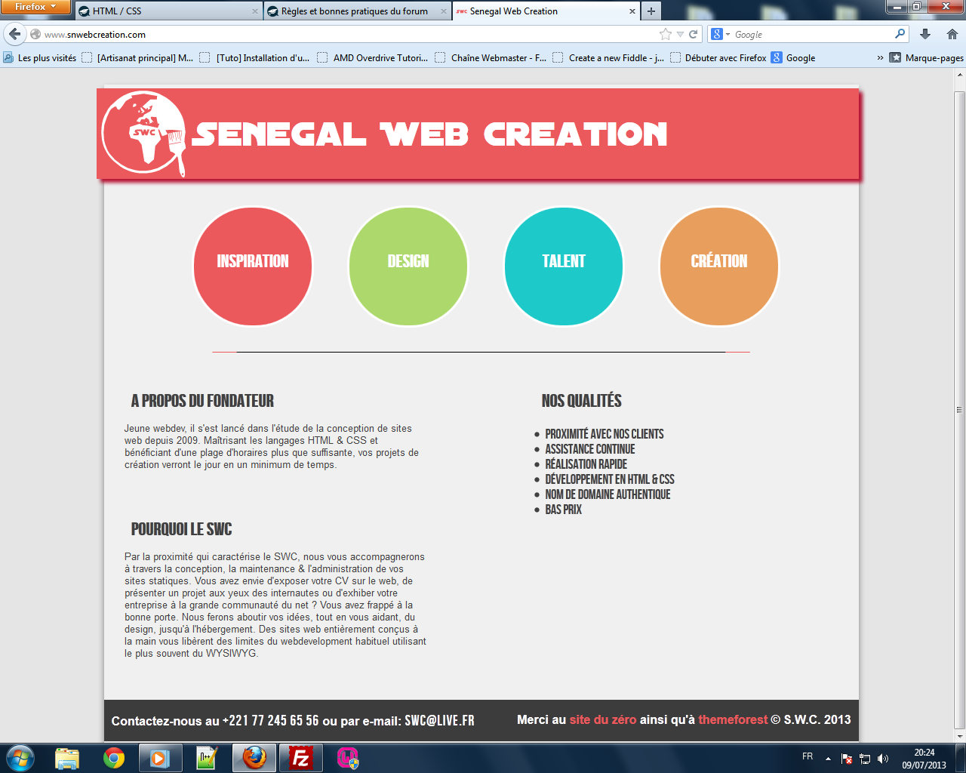Go to Firefox home page icon
This screenshot has width=966, height=773.
tap(952, 34)
